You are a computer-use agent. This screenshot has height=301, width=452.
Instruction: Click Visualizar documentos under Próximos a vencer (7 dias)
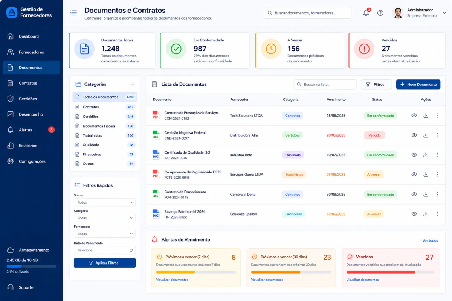(x=172, y=280)
